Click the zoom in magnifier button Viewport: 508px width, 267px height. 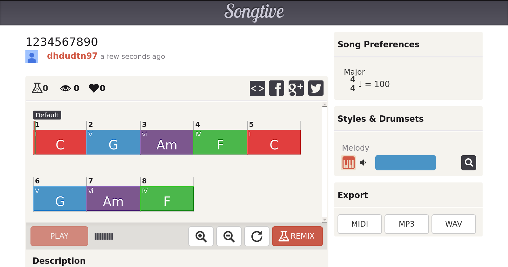coord(201,236)
